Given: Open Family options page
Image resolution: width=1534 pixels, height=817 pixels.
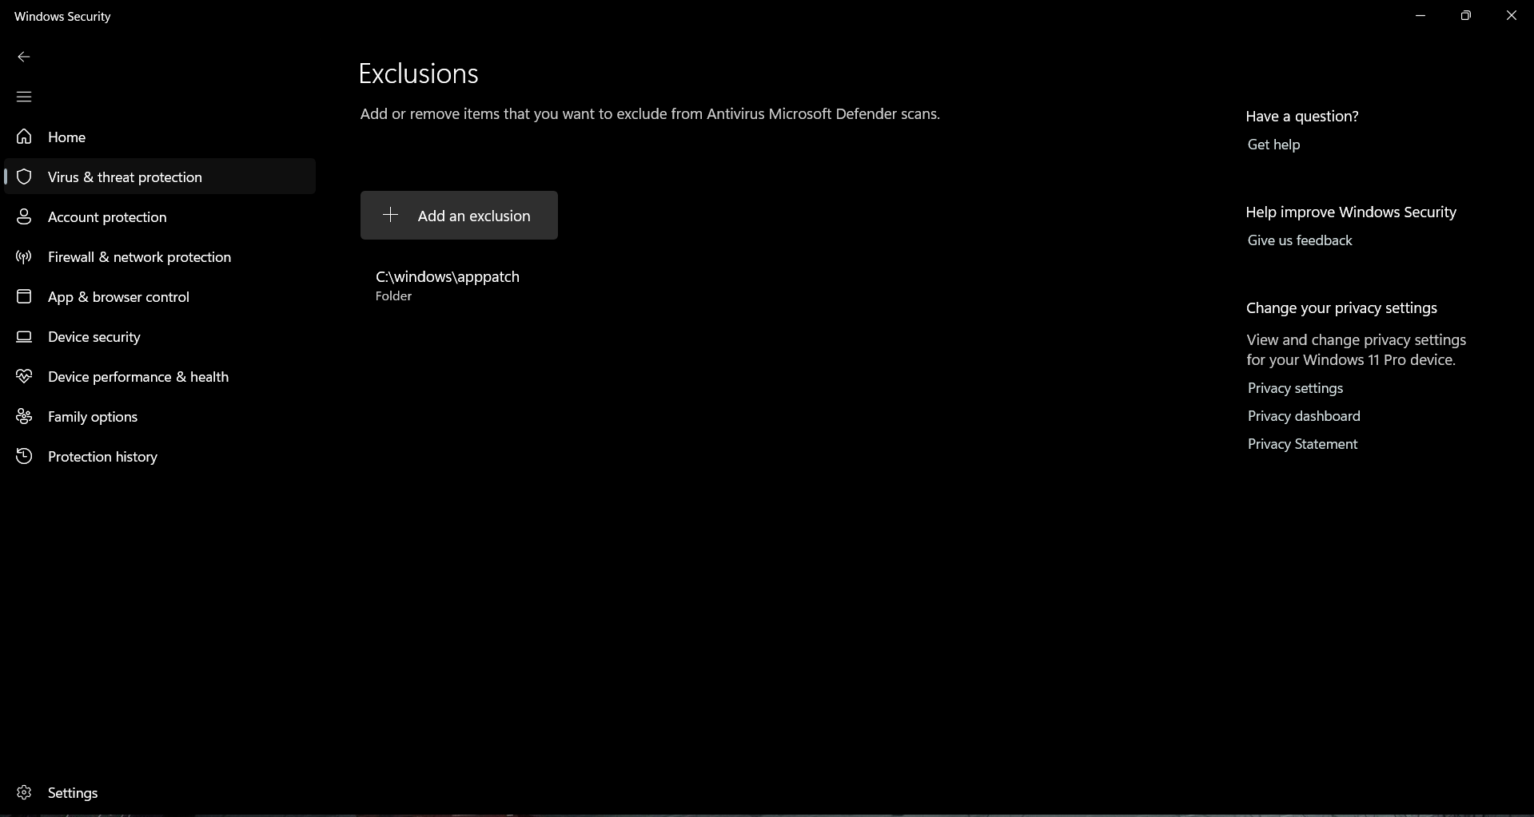Looking at the screenshot, I should (160, 416).
